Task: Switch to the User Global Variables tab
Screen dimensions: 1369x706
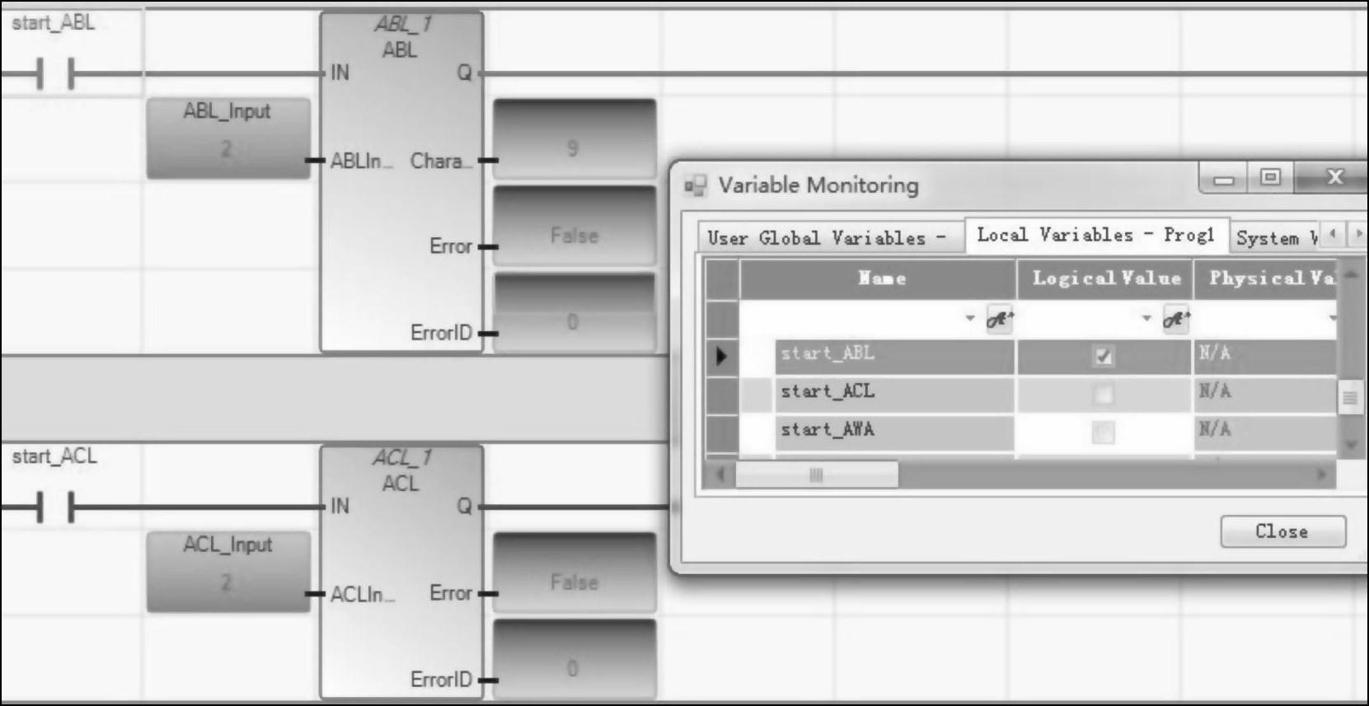Action: tap(827, 238)
